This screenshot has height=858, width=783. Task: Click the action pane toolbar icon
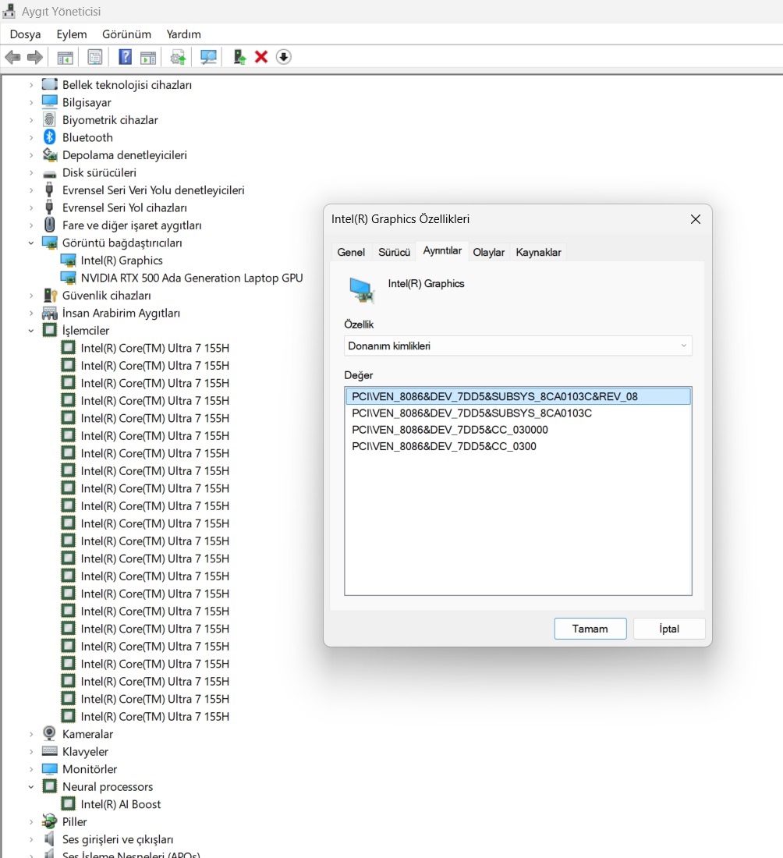coord(148,57)
